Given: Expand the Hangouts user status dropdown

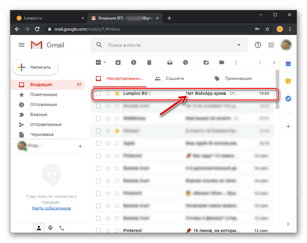Looking at the screenshot, I should point(42,146).
